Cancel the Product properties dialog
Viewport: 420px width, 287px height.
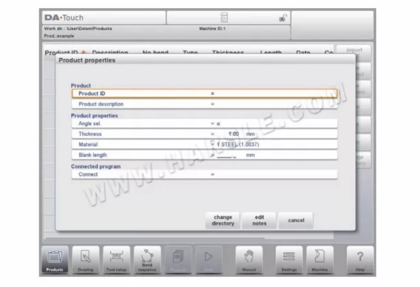tap(296, 220)
